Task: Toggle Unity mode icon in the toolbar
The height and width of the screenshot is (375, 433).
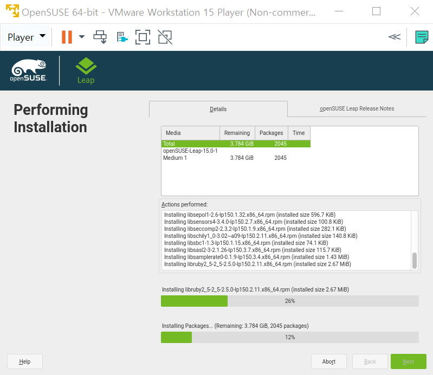Action: click(165, 37)
